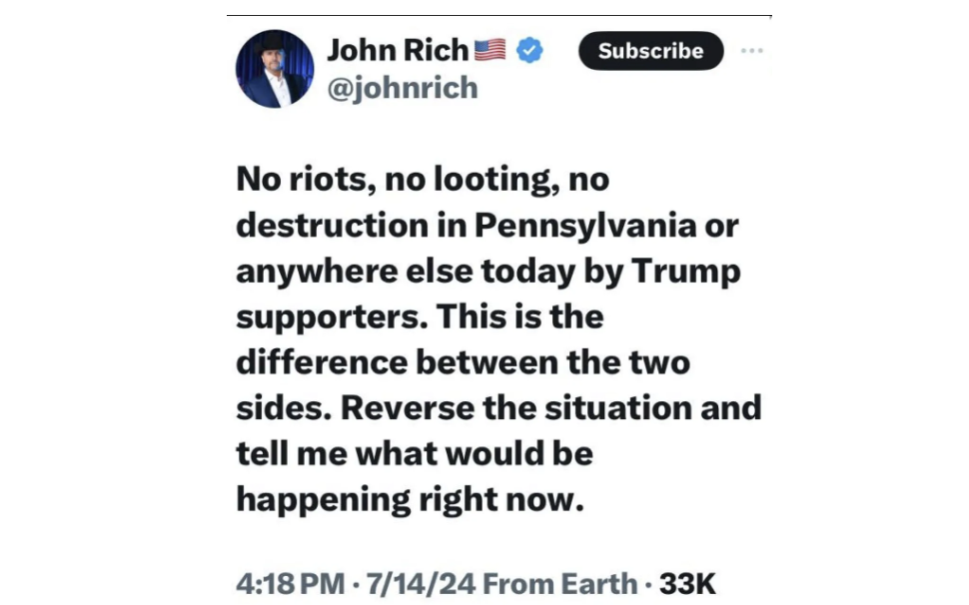Click the John Rich display name
Viewport: 969px width, 605px height.
(x=398, y=50)
